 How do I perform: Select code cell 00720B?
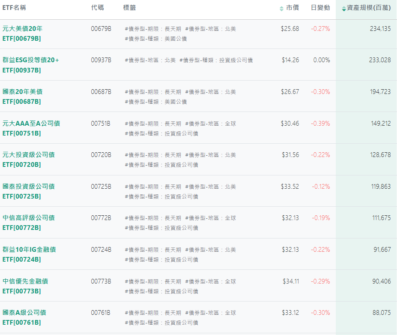101,155
